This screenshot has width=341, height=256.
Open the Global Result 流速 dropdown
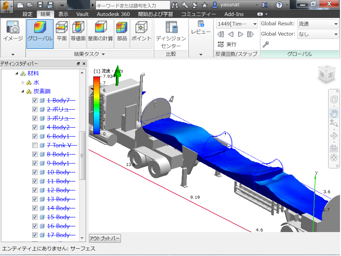click(317, 24)
